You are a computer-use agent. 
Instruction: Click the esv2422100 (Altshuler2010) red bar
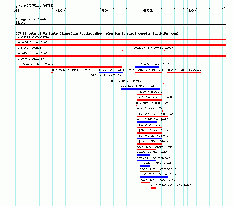(153, 188)
